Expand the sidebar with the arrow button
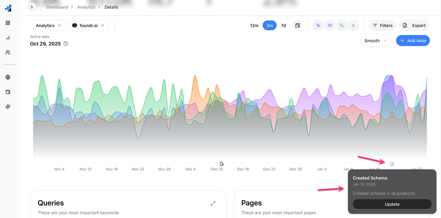This screenshot has height=218, width=441. pyautogui.click(x=32, y=7)
